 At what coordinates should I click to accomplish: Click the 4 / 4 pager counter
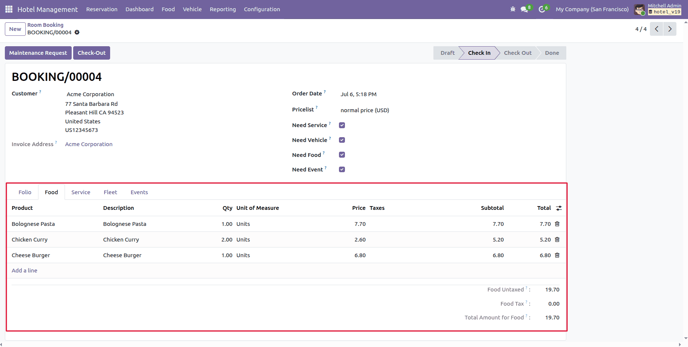pyautogui.click(x=641, y=29)
